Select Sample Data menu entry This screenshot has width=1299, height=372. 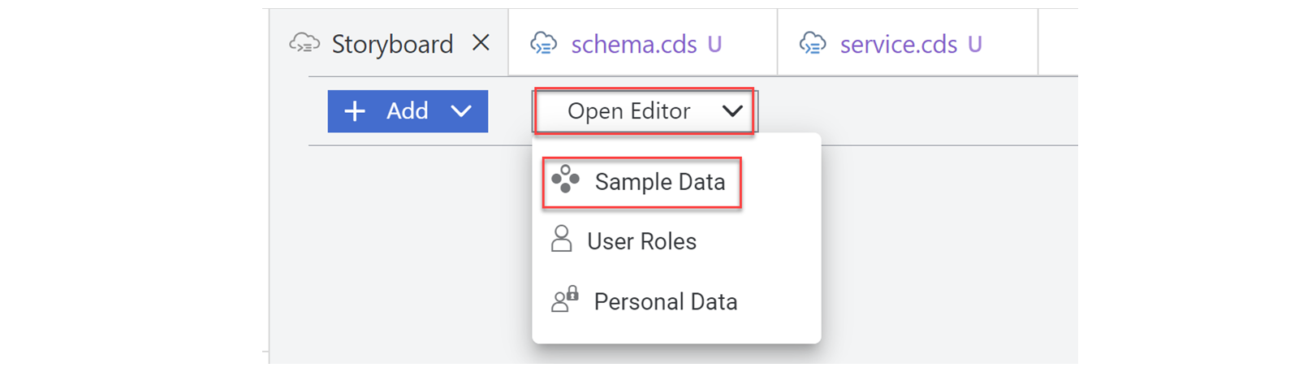[x=641, y=182]
